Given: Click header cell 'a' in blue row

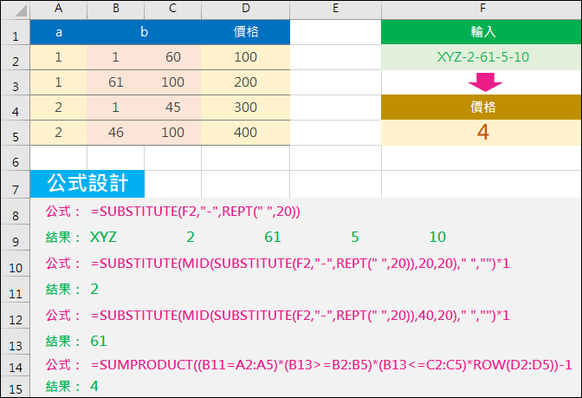Looking at the screenshot, I should tap(59, 32).
